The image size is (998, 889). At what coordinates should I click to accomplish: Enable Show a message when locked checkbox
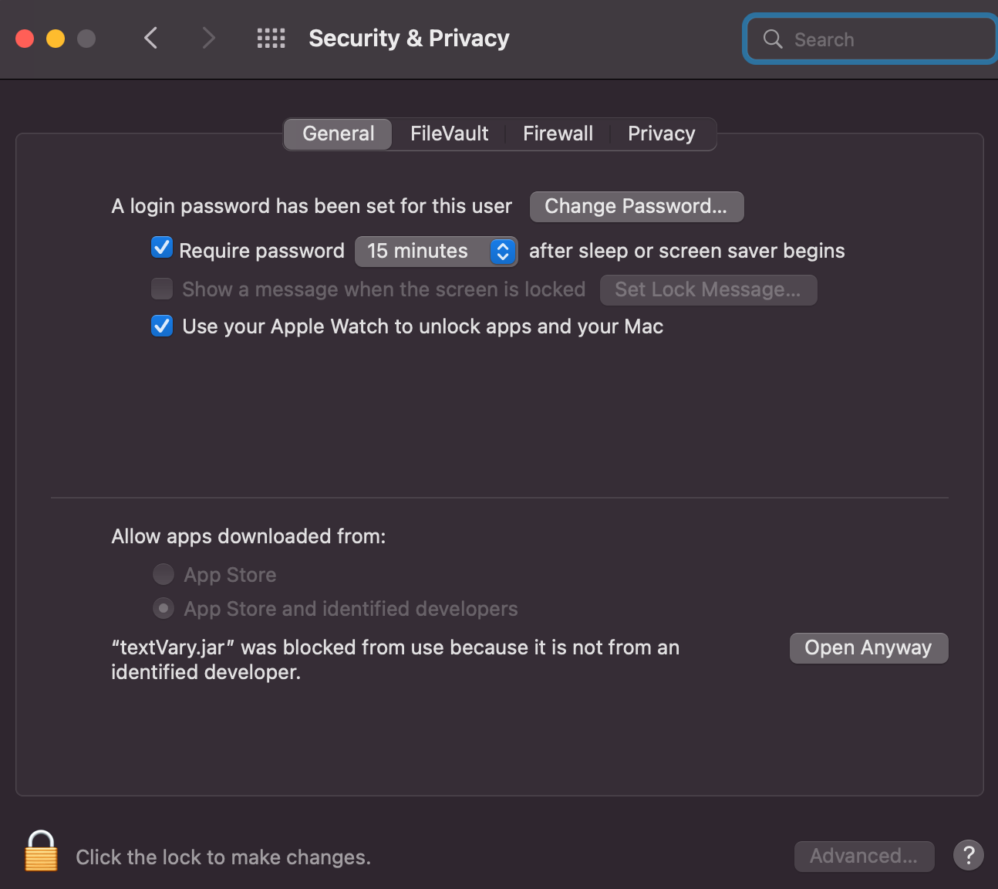click(162, 289)
